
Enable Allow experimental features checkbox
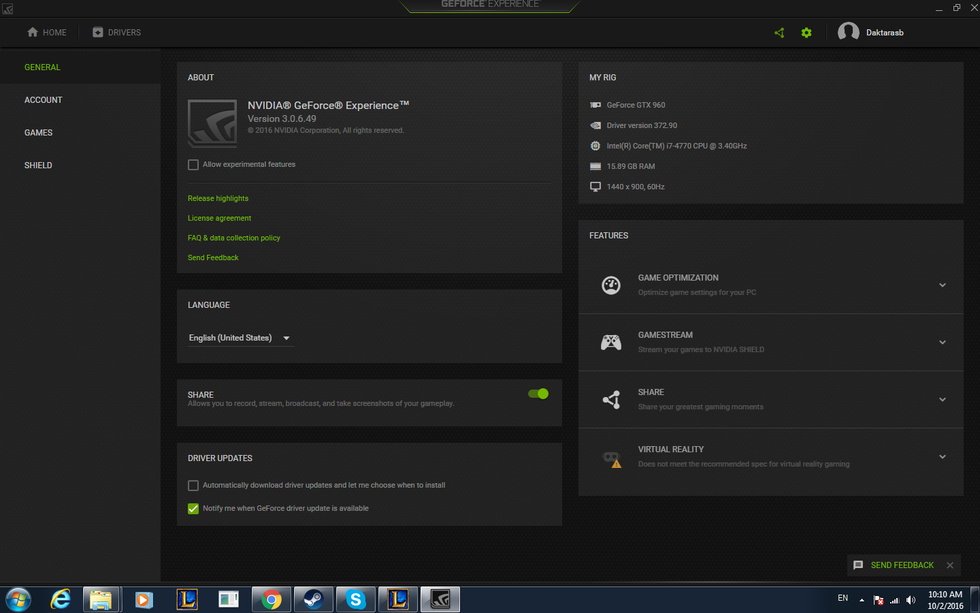point(193,165)
